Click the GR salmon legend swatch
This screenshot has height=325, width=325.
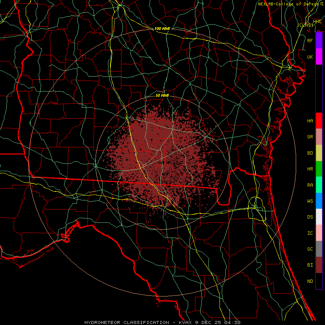click(319, 136)
